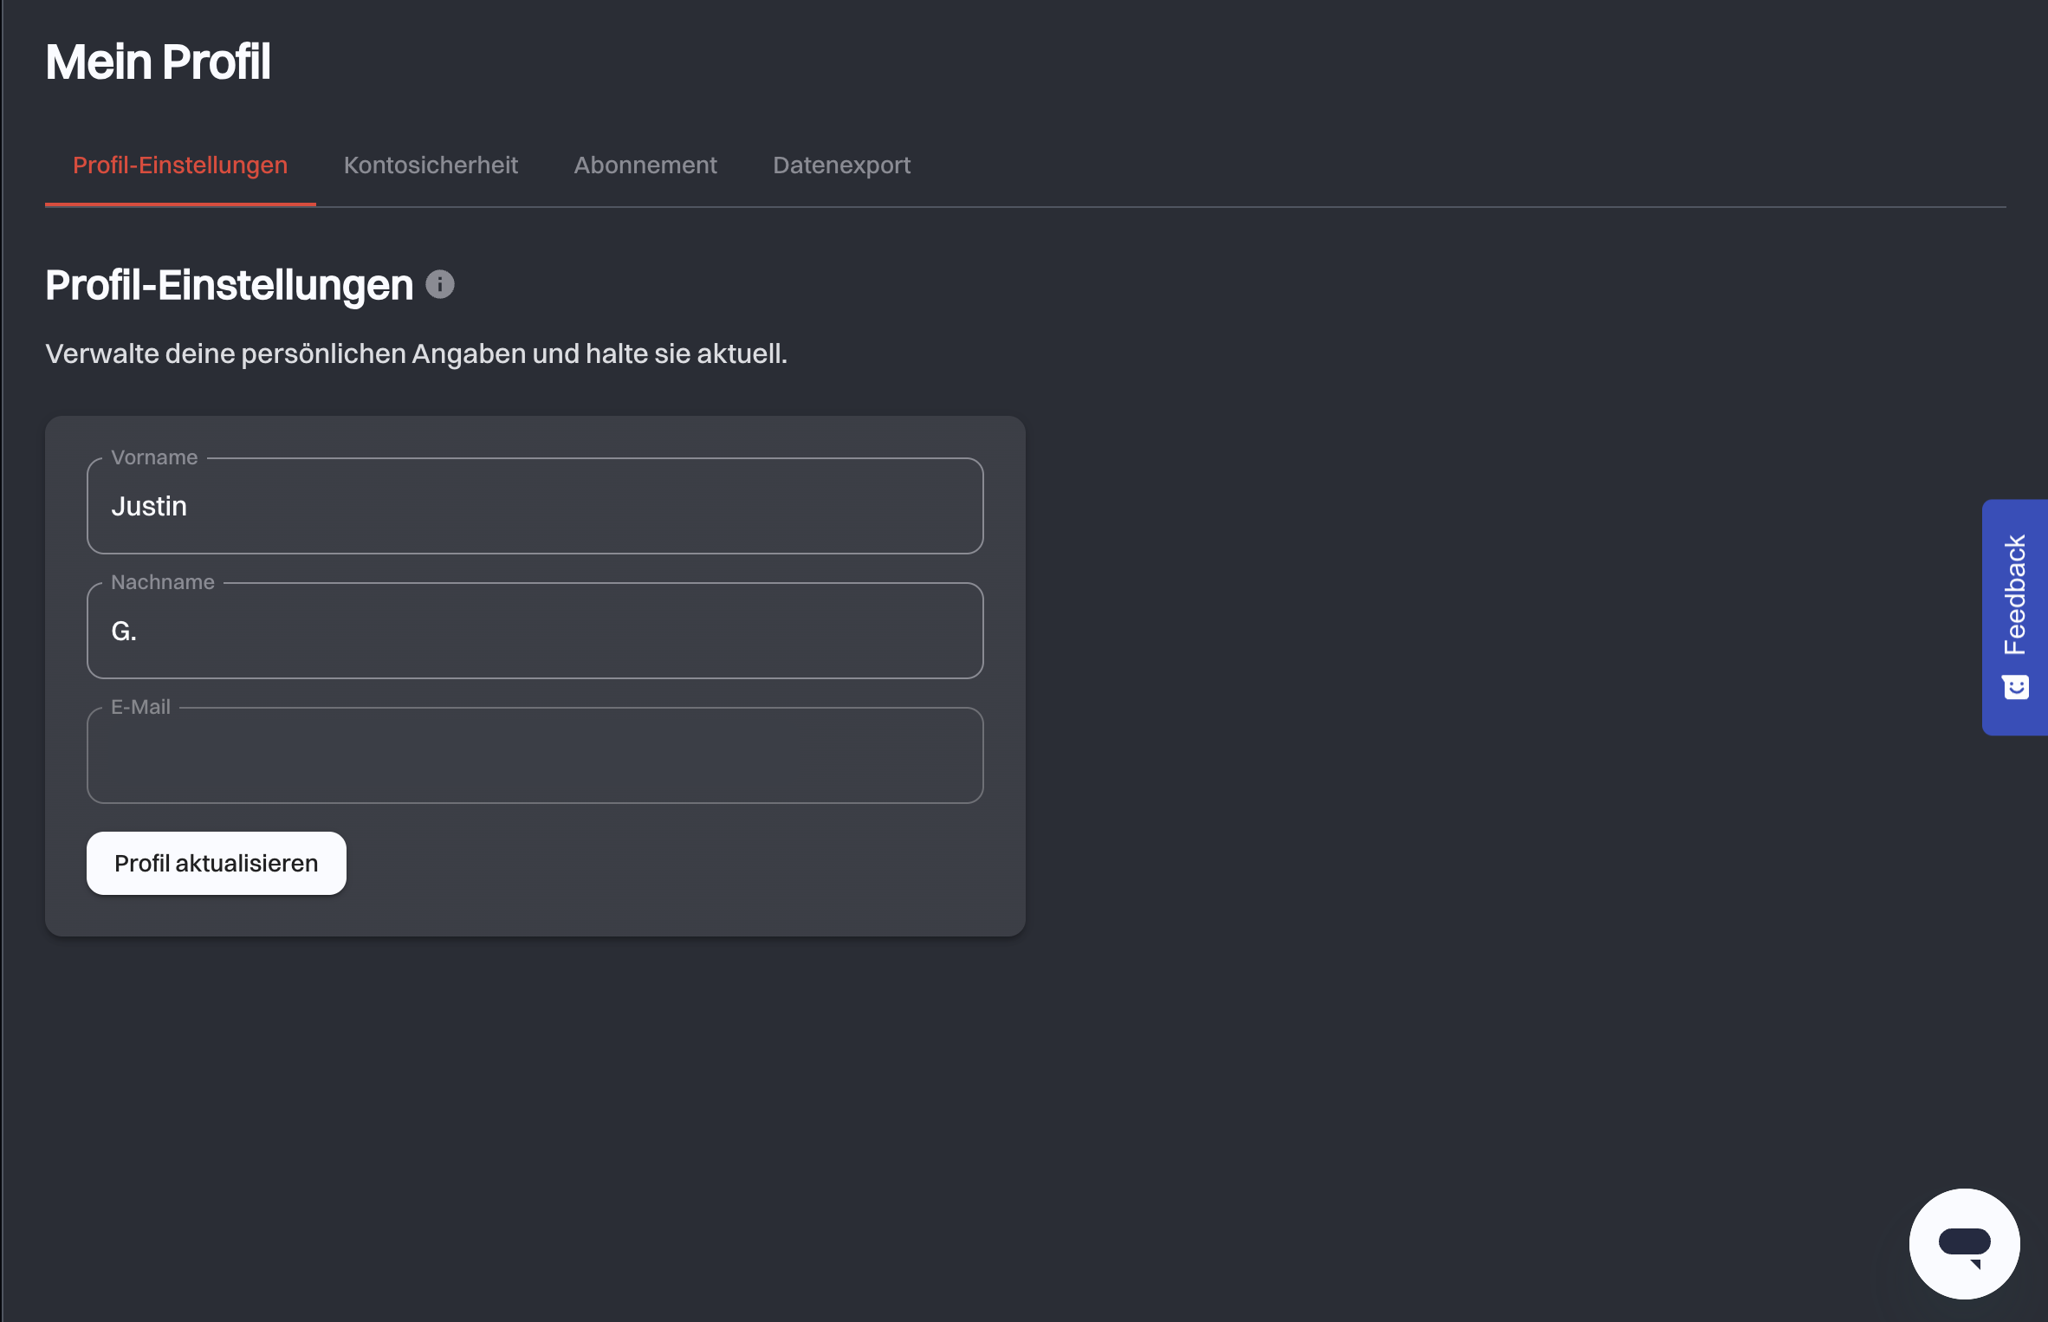
Task: Select the Datenexport tab
Action: pyautogui.click(x=841, y=165)
